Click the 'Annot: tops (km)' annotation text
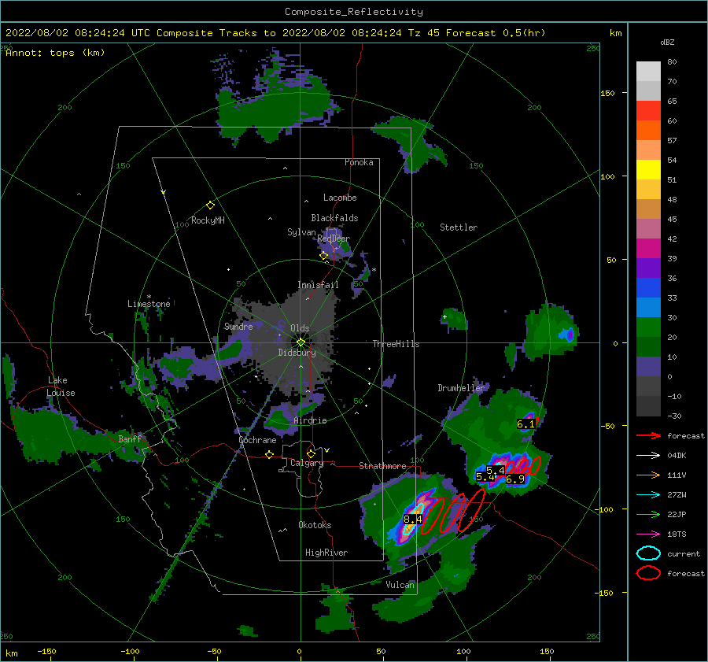Image resolution: width=708 pixels, height=662 pixels. click(55, 53)
